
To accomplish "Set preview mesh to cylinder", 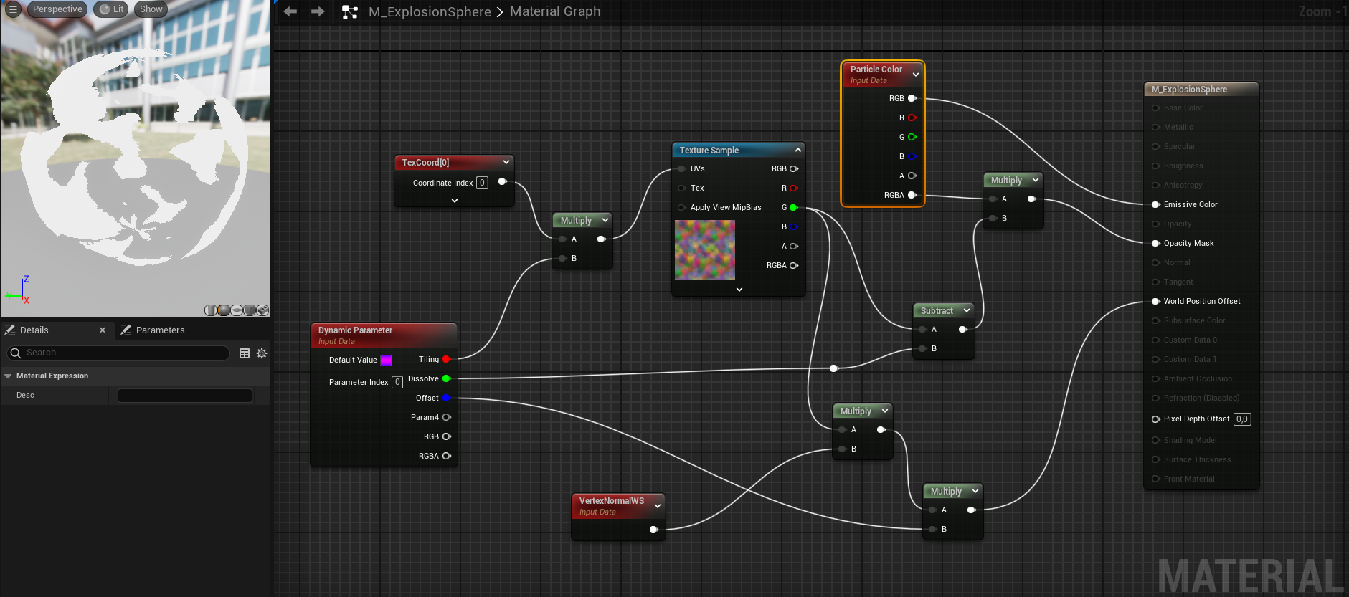I will click(211, 310).
